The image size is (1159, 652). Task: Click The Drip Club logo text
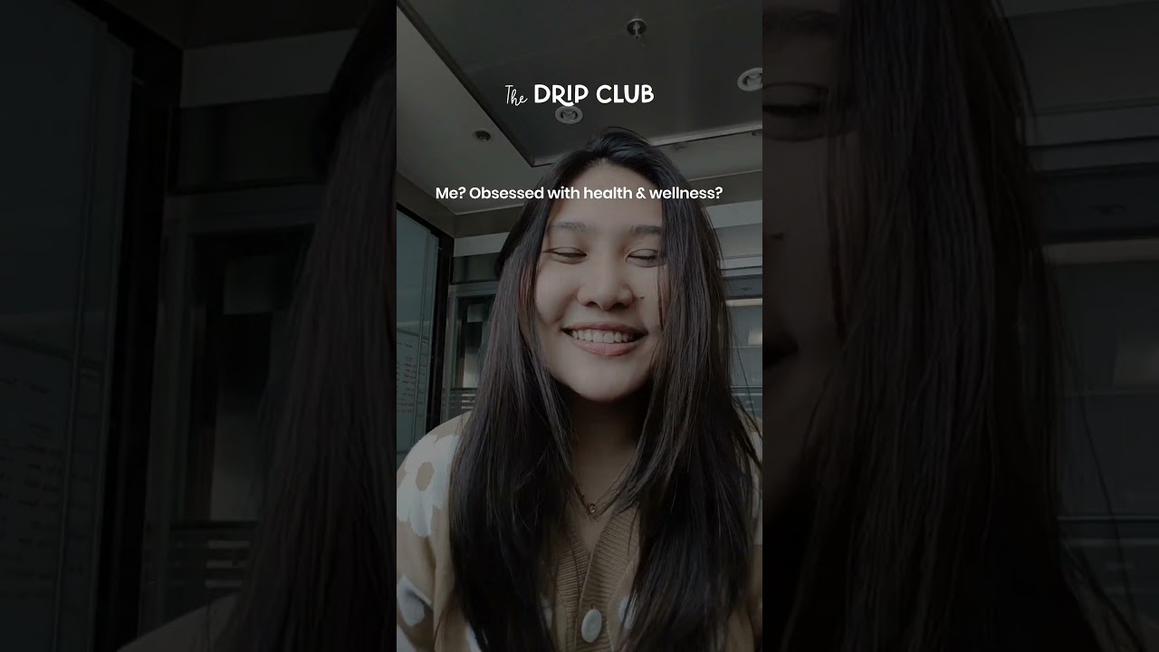point(579,94)
